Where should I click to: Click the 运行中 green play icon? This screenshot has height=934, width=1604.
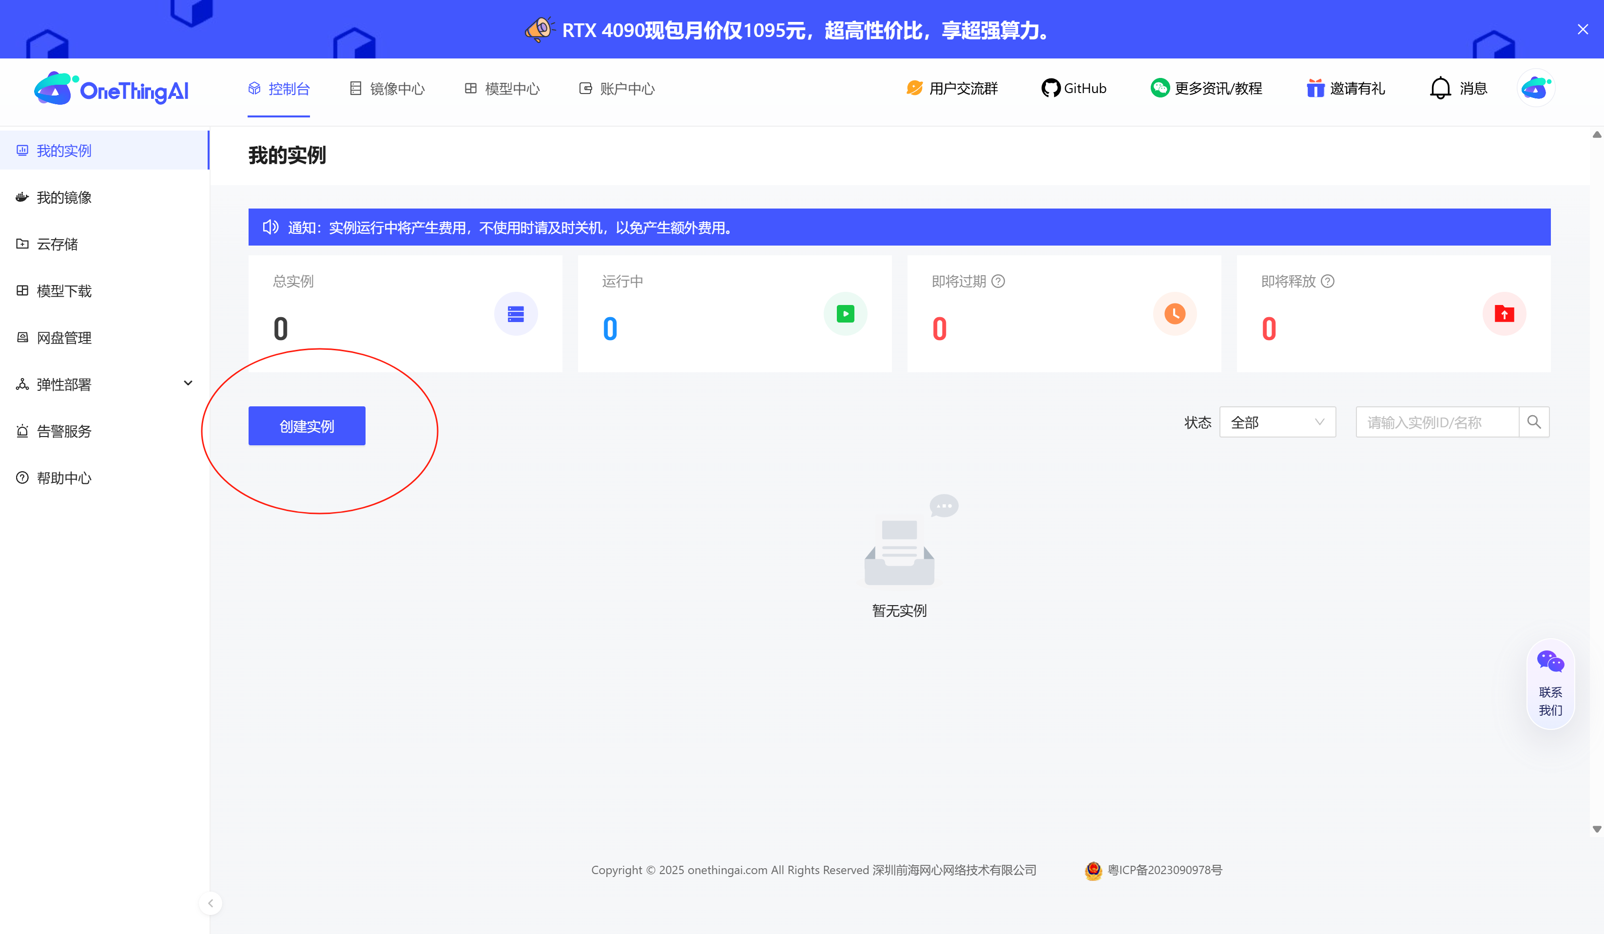coord(845,314)
